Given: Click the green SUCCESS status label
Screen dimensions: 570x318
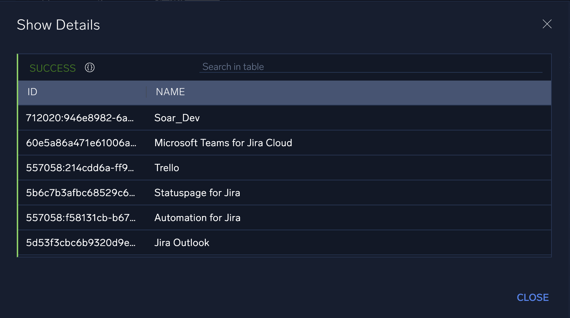Looking at the screenshot, I should coord(52,68).
